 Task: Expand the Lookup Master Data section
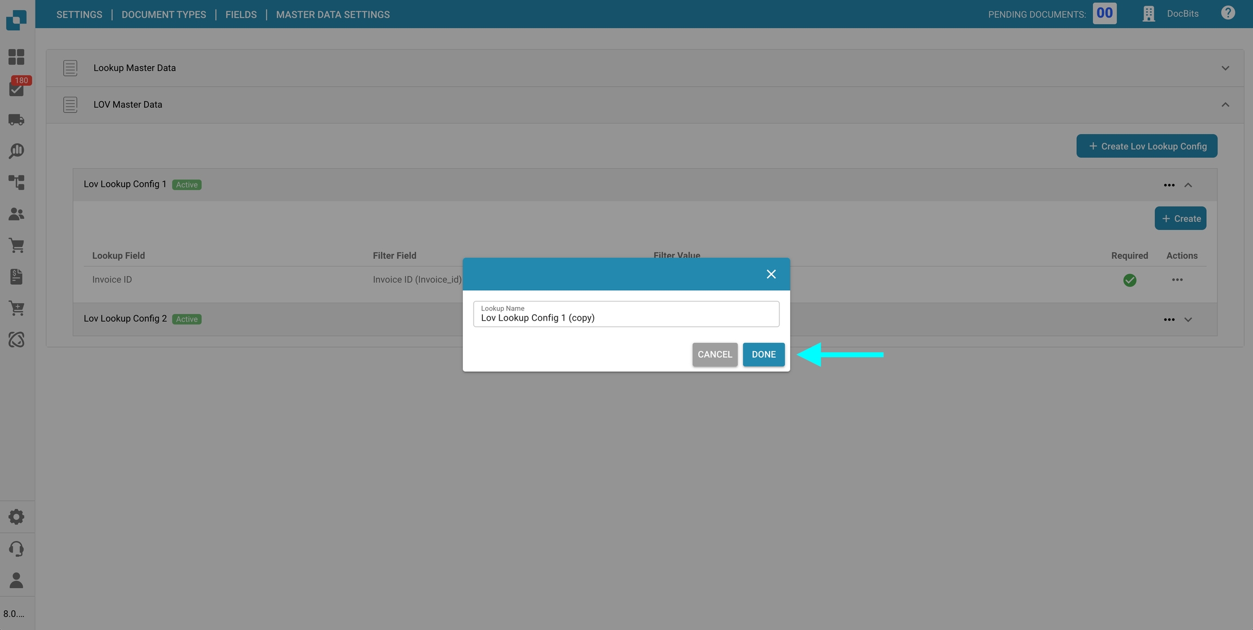(x=1225, y=68)
